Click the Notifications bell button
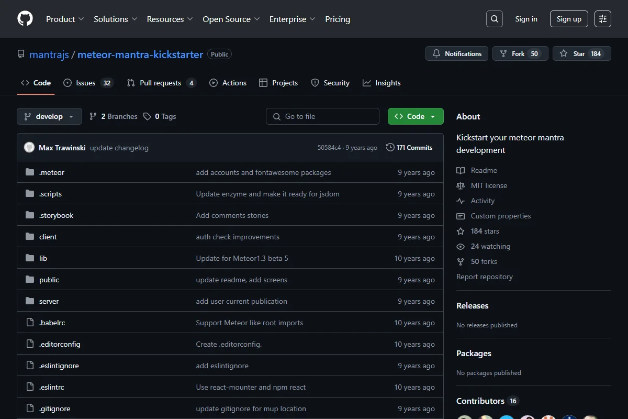 (457, 53)
